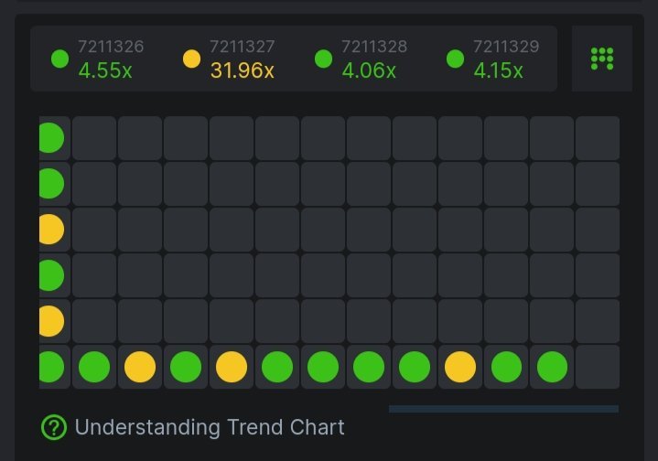Image resolution: width=658 pixels, height=461 pixels.
Task: Click top-left green dot in trend chart
Action: pyautogui.click(x=50, y=138)
